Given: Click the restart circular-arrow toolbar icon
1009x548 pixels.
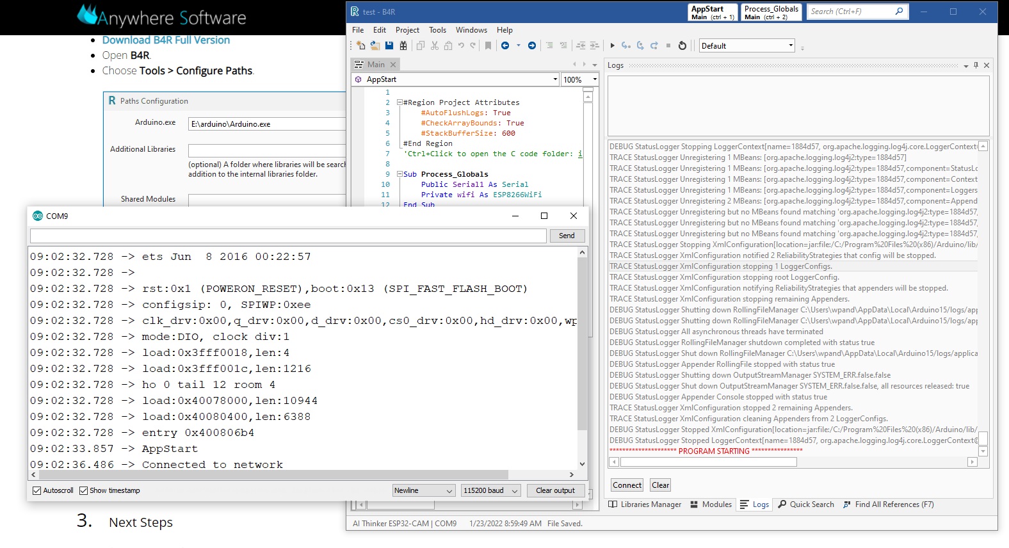Looking at the screenshot, I should (682, 45).
